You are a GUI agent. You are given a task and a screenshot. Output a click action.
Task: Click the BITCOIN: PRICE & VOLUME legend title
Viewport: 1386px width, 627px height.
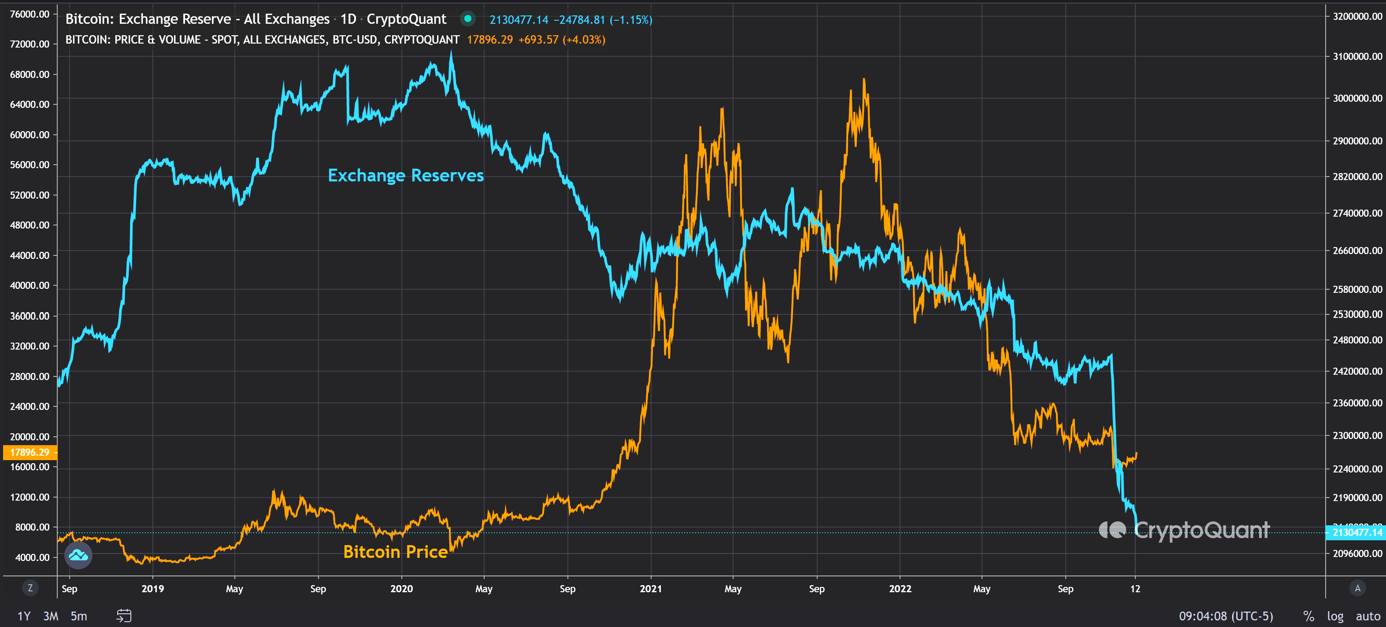[263, 39]
